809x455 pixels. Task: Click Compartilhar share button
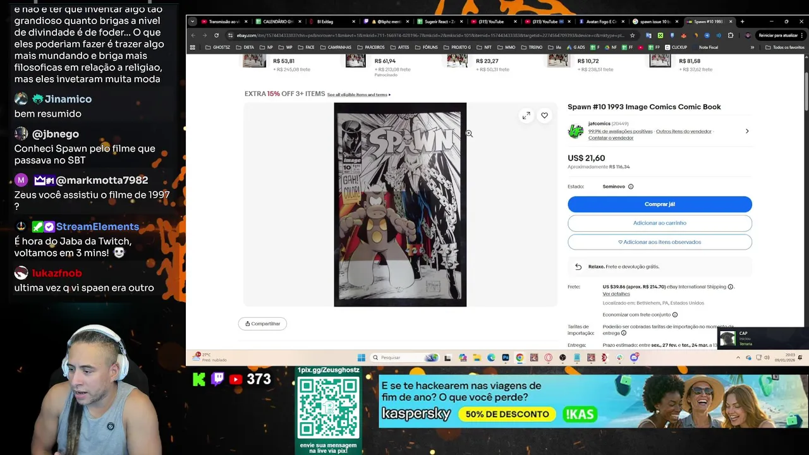click(x=262, y=324)
